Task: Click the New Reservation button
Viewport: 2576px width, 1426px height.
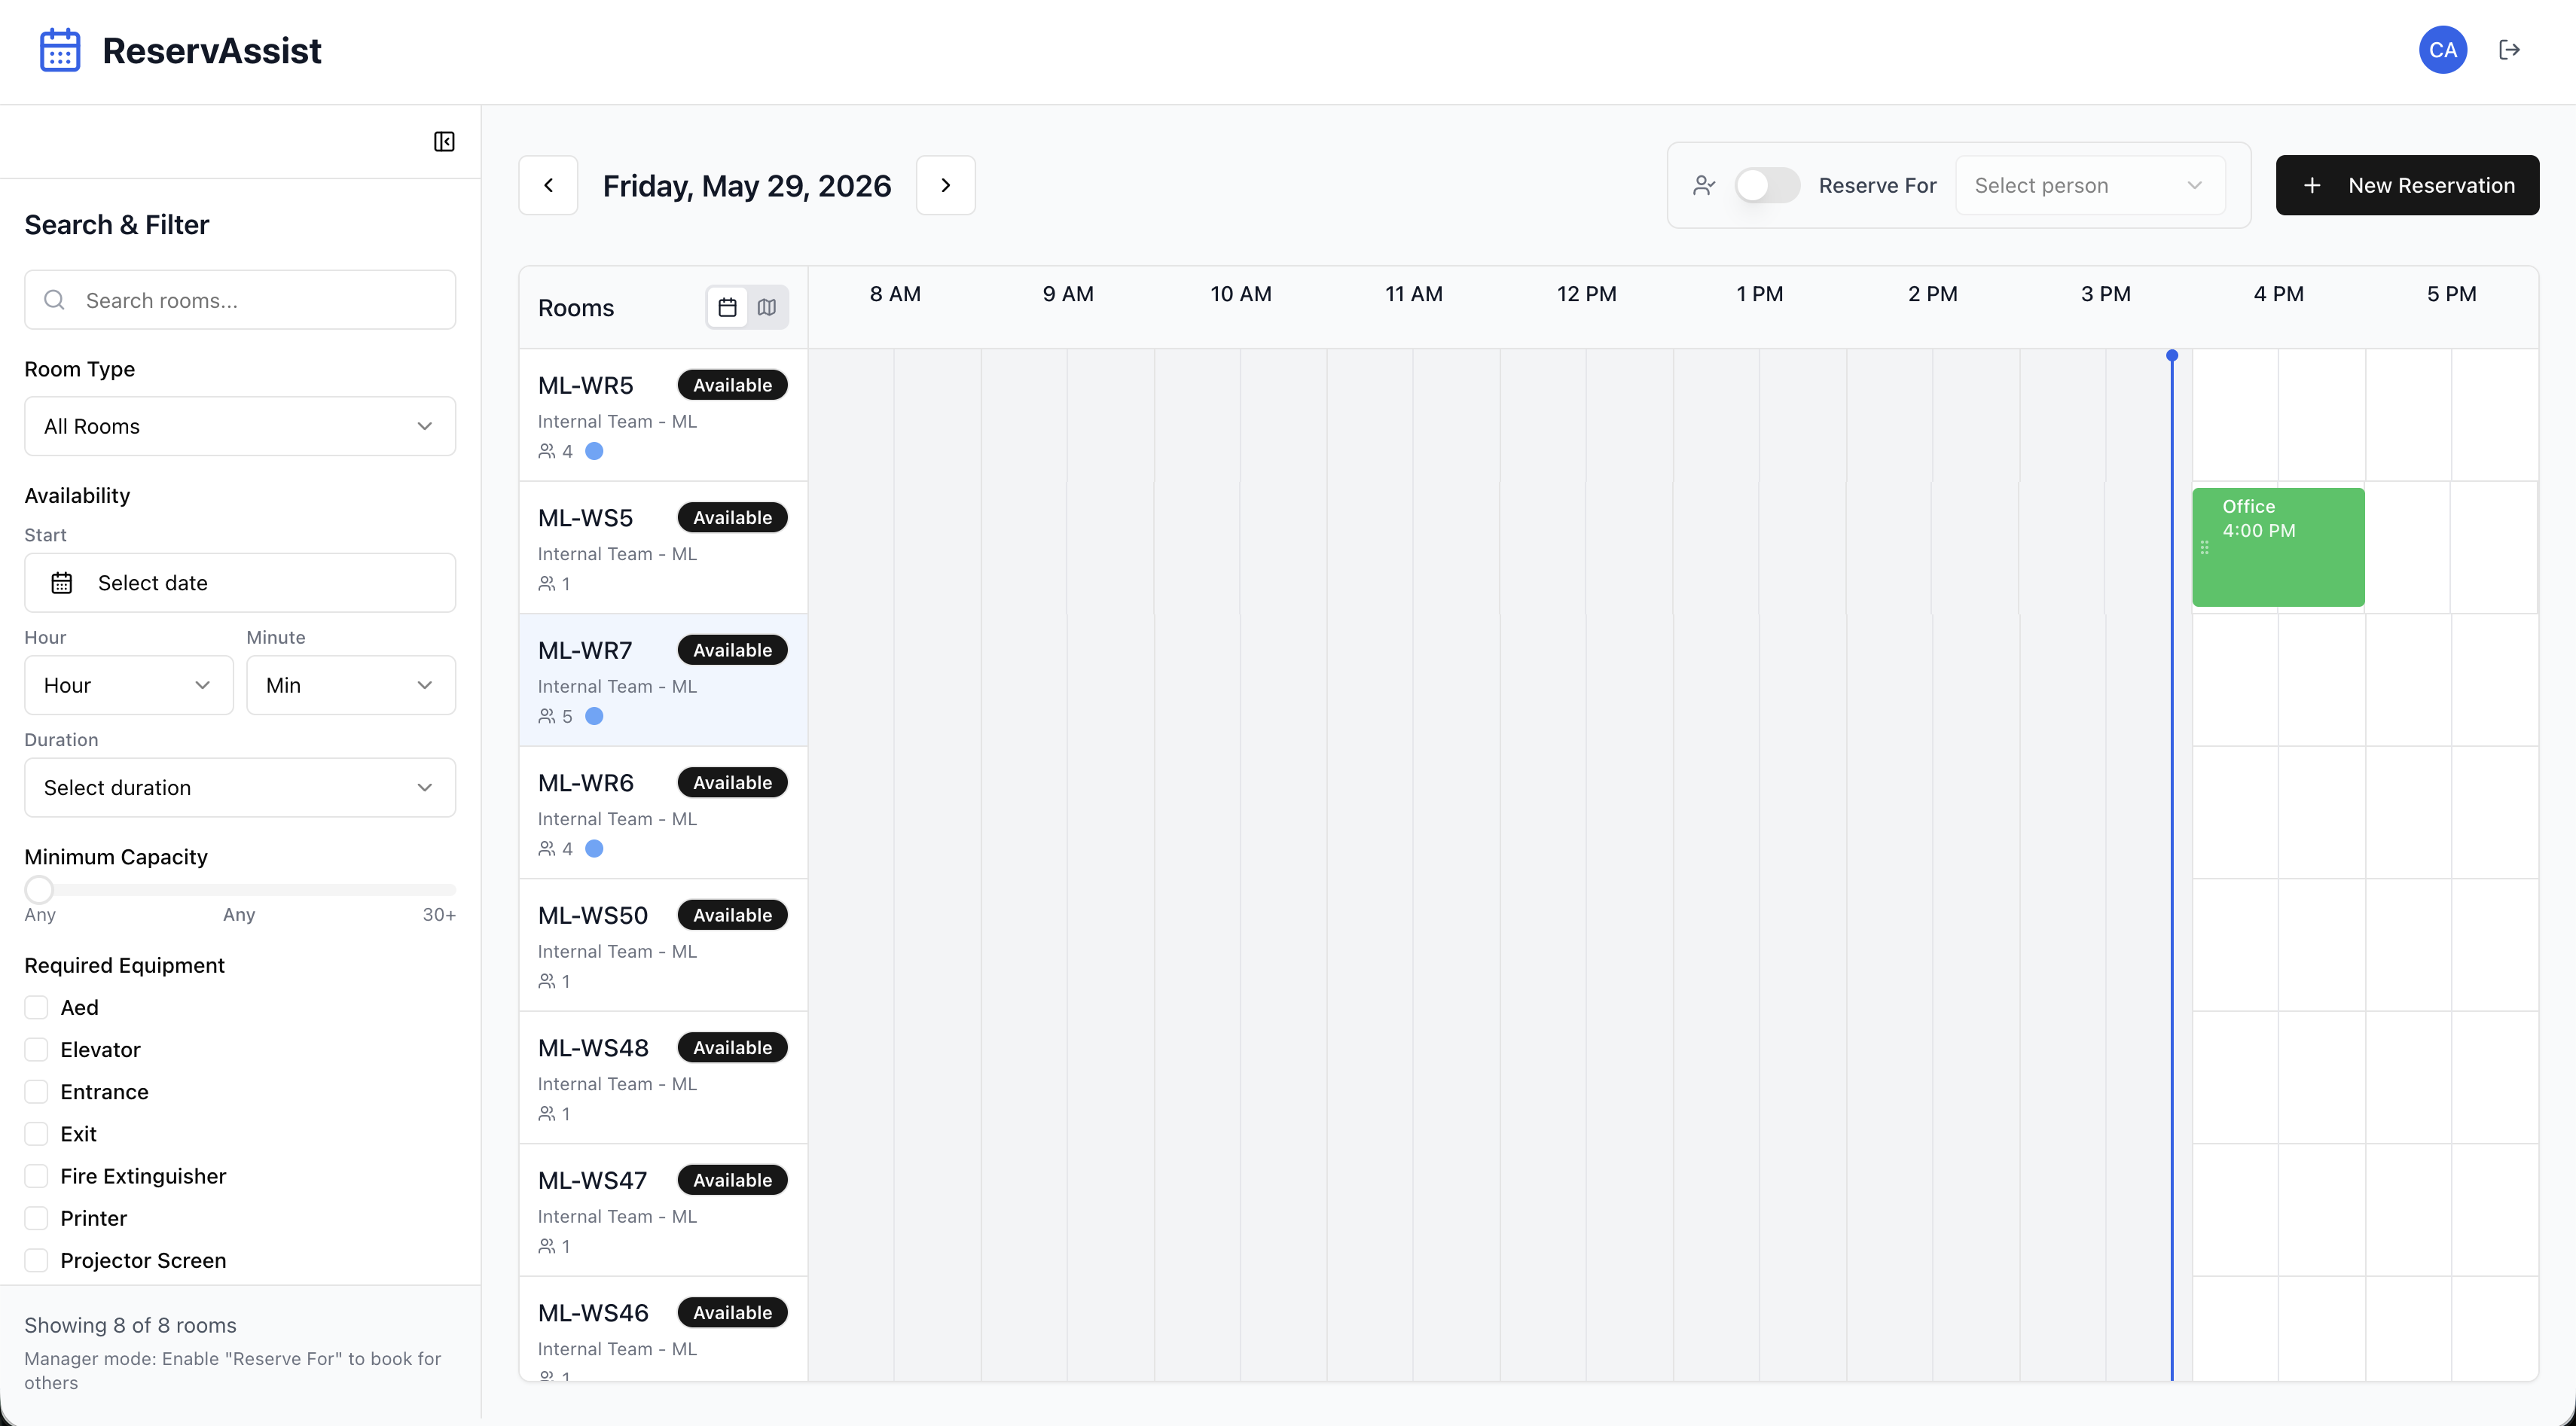Action: (x=2407, y=185)
